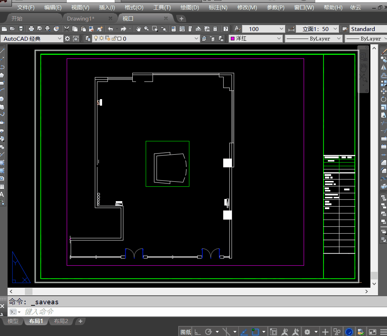387x336 pixels.
Task: Open the 文件(F) menu
Action: 26,8
